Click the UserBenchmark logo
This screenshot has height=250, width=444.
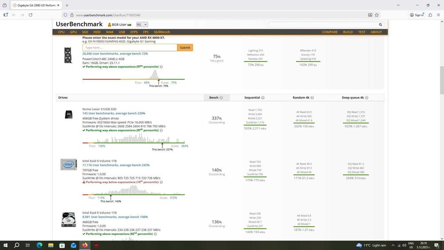79,24
